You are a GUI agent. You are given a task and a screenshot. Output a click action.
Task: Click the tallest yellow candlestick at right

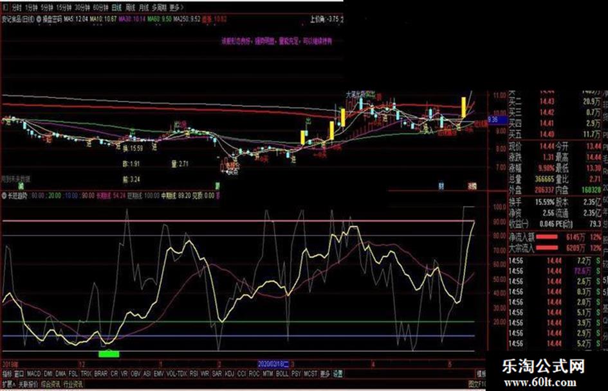[x=463, y=107]
